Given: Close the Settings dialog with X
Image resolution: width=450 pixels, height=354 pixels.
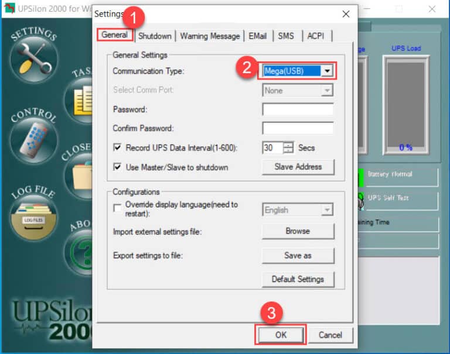Looking at the screenshot, I should tap(346, 14).
